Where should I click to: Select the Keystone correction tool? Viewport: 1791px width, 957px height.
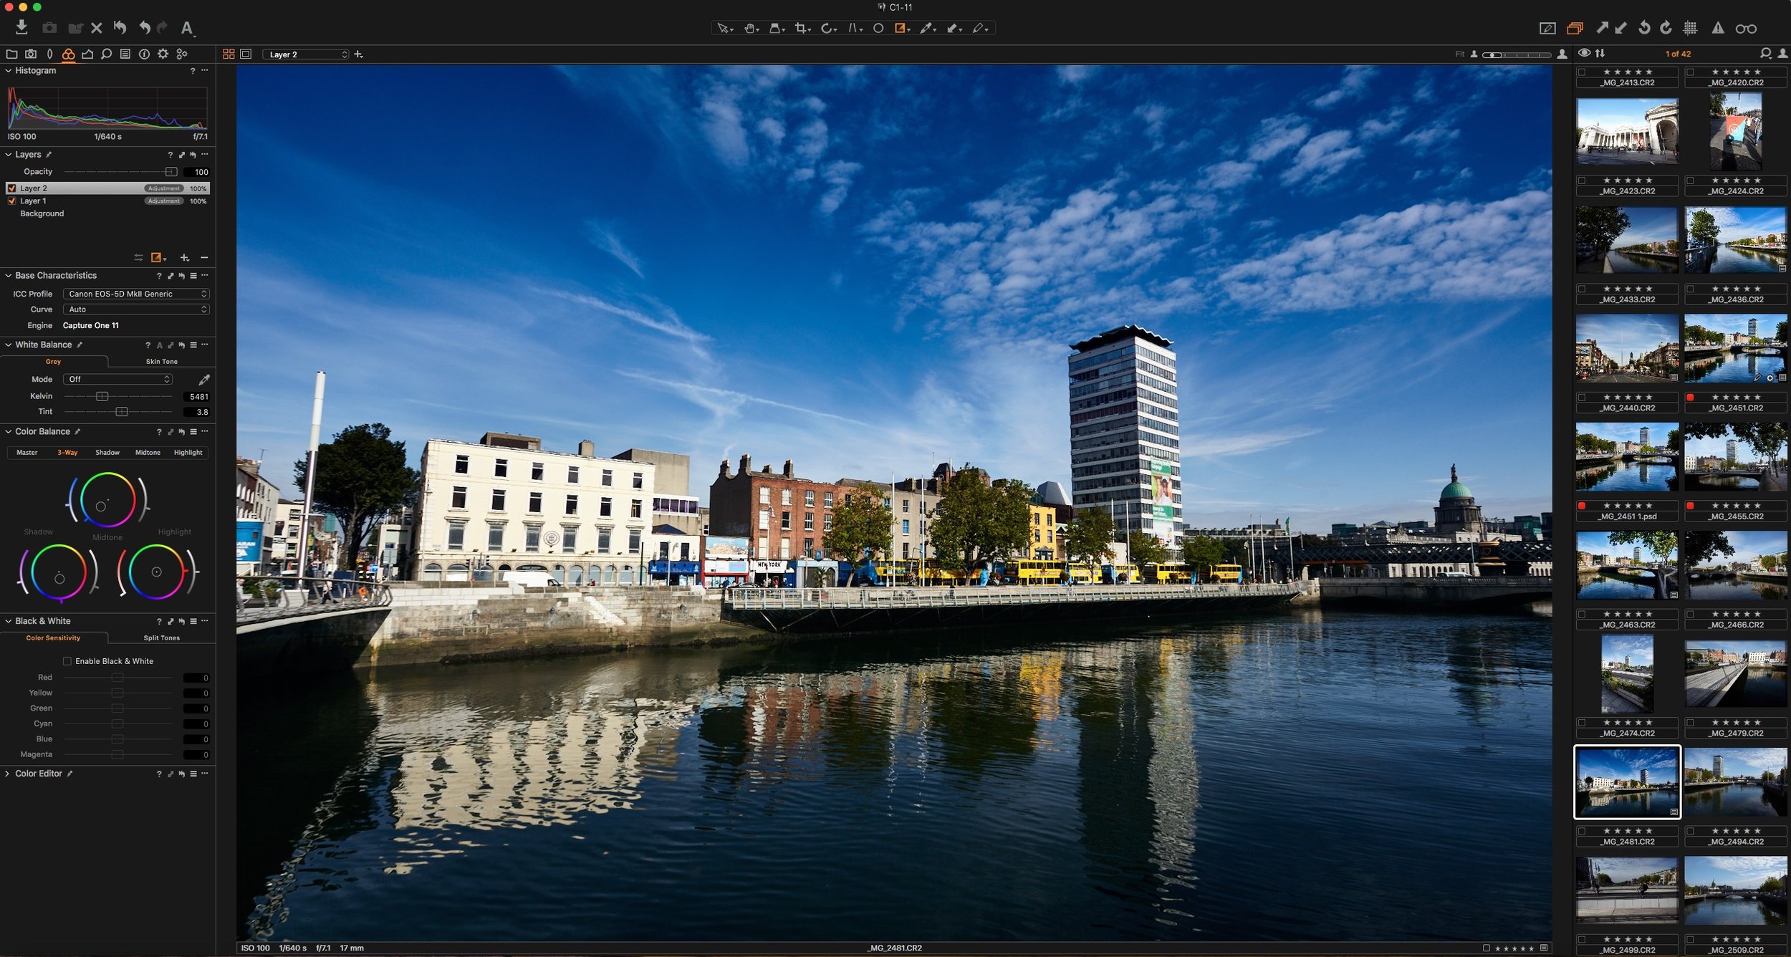[853, 28]
